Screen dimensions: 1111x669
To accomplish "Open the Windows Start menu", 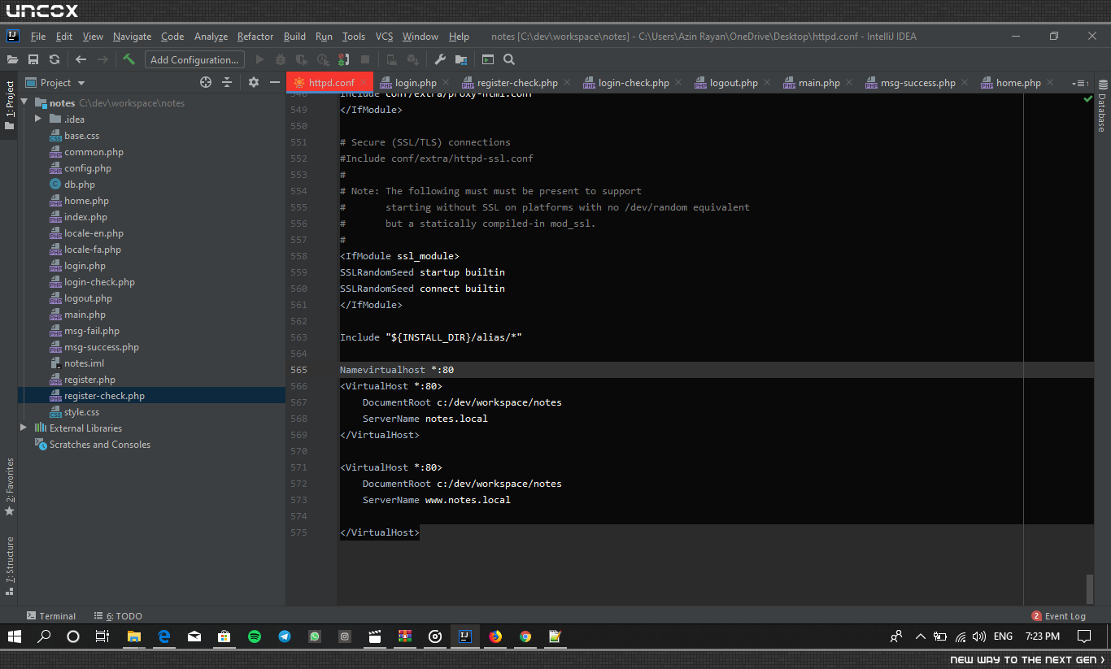I will 15,636.
